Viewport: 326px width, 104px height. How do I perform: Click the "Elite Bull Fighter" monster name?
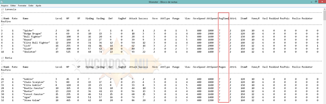[x=36, y=43]
